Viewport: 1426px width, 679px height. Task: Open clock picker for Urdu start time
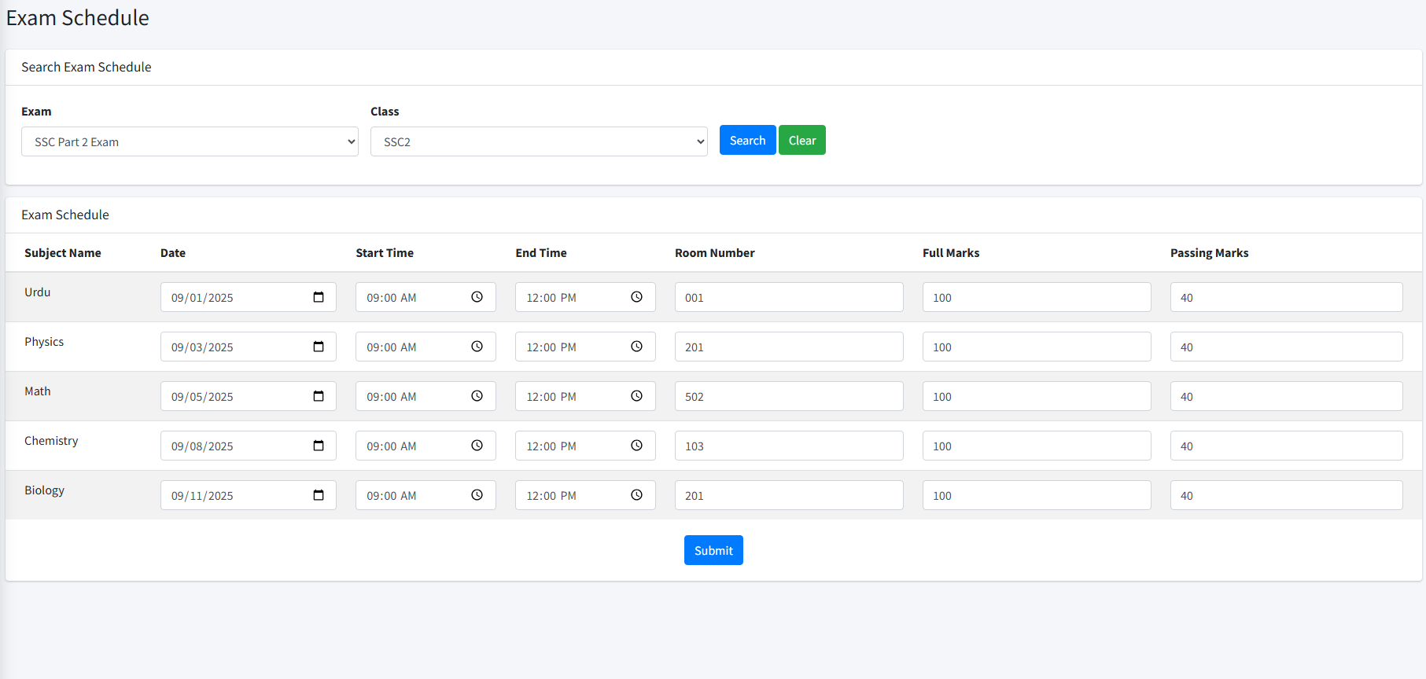pyautogui.click(x=477, y=297)
